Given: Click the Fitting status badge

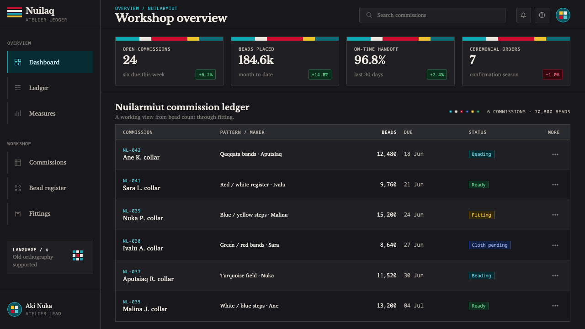Looking at the screenshot, I should [481, 215].
